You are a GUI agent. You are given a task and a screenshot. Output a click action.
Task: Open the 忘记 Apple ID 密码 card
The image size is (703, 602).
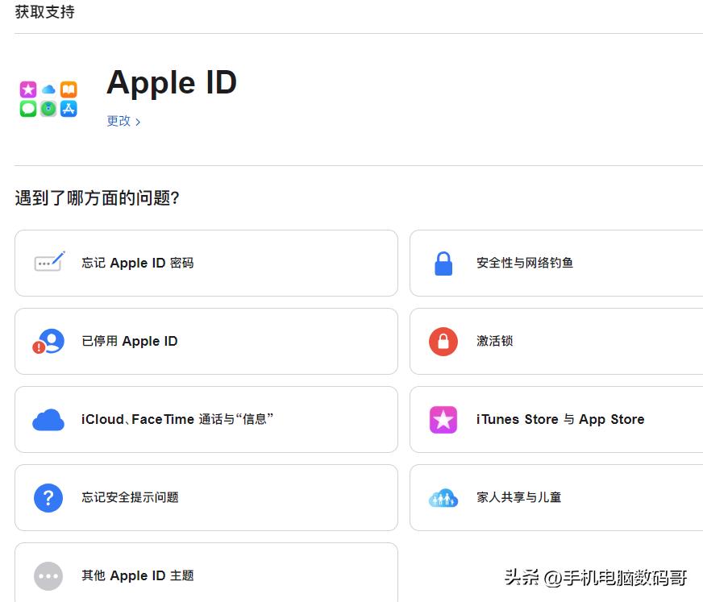point(206,262)
